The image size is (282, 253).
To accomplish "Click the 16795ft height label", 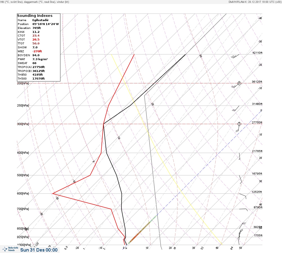I will point(257,173).
